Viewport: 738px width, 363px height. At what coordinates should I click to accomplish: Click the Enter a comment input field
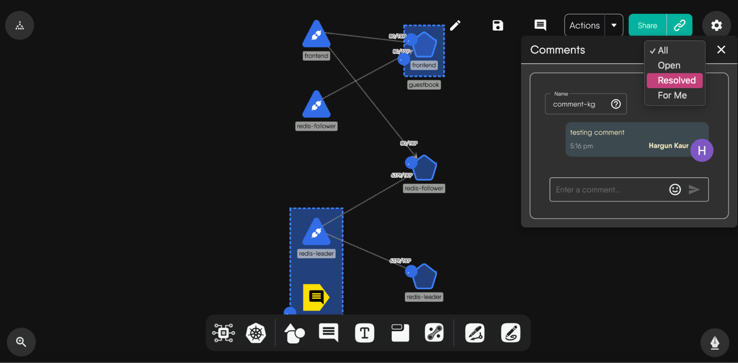[607, 190]
